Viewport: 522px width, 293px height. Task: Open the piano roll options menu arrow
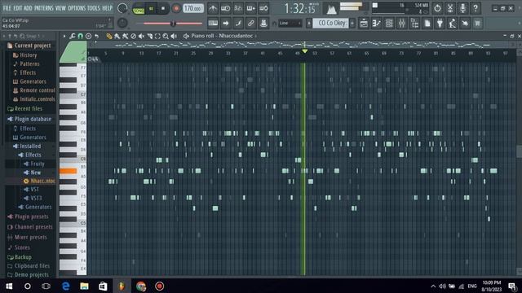tap(64, 36)
